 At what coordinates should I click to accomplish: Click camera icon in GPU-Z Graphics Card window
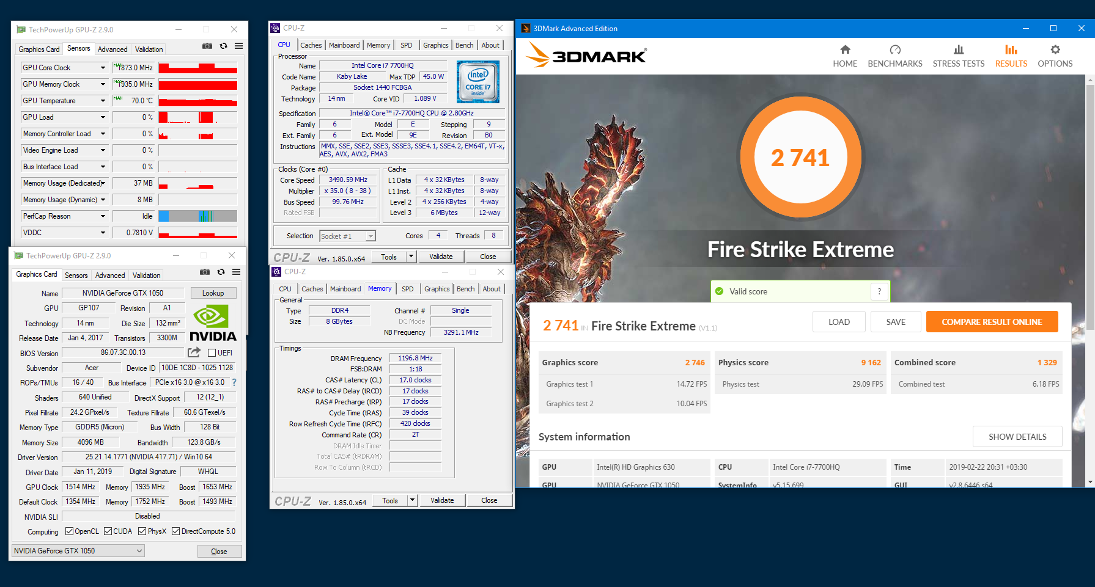[x=205, y=272]
